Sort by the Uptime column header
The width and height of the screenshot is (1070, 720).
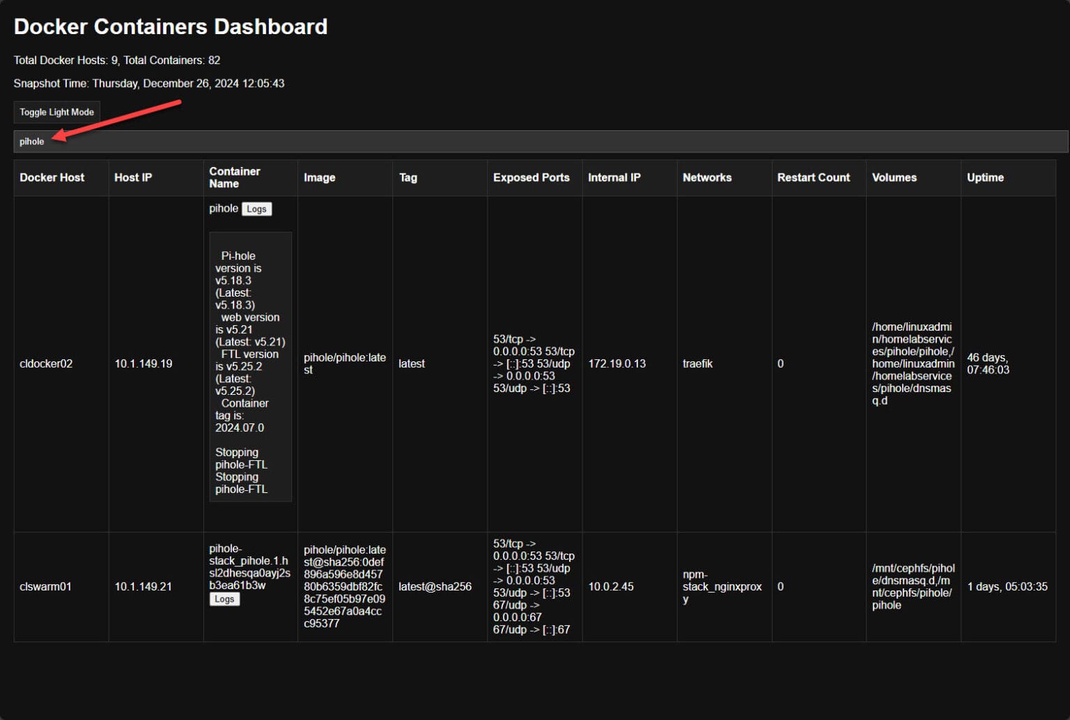click(984, 178)
